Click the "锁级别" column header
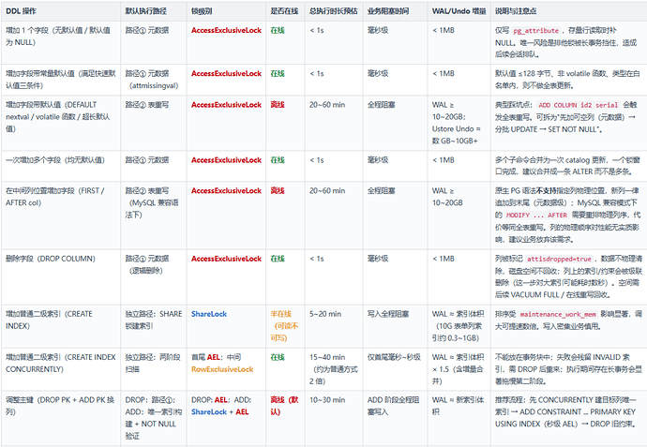 coord(226,11)
